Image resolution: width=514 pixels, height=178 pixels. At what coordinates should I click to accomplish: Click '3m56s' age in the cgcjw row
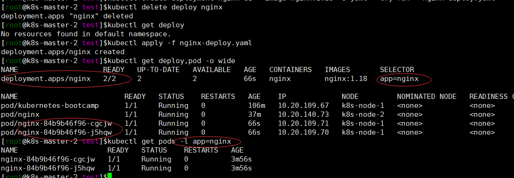(241, 160)
